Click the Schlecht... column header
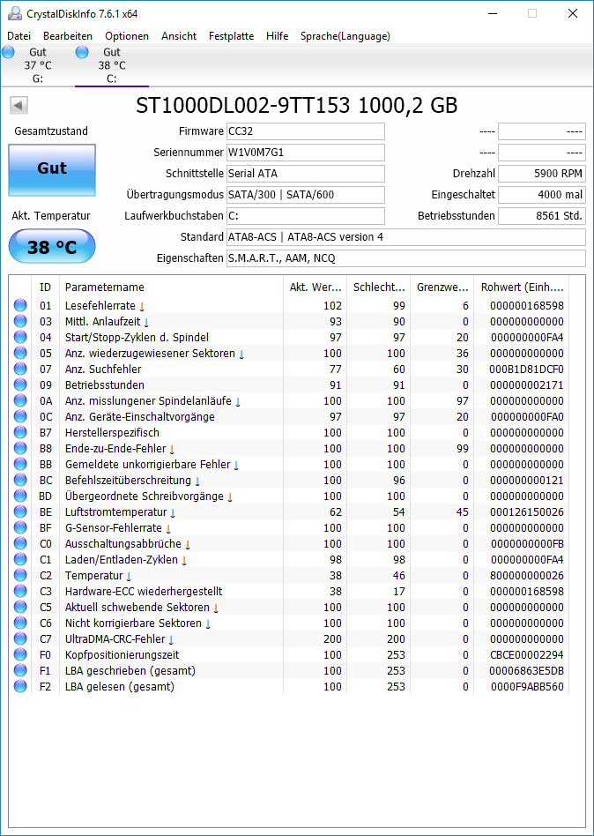594x836 pixels. (x=378, y=287)
